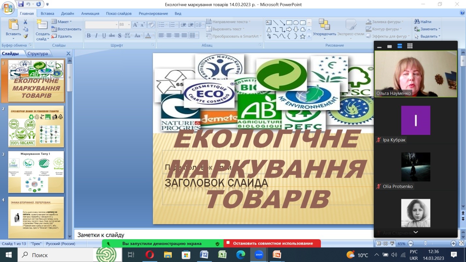Open the Рецензирование ribbon tab
The width and height of the screenshot is (466, 262).
tap(153, 13)
